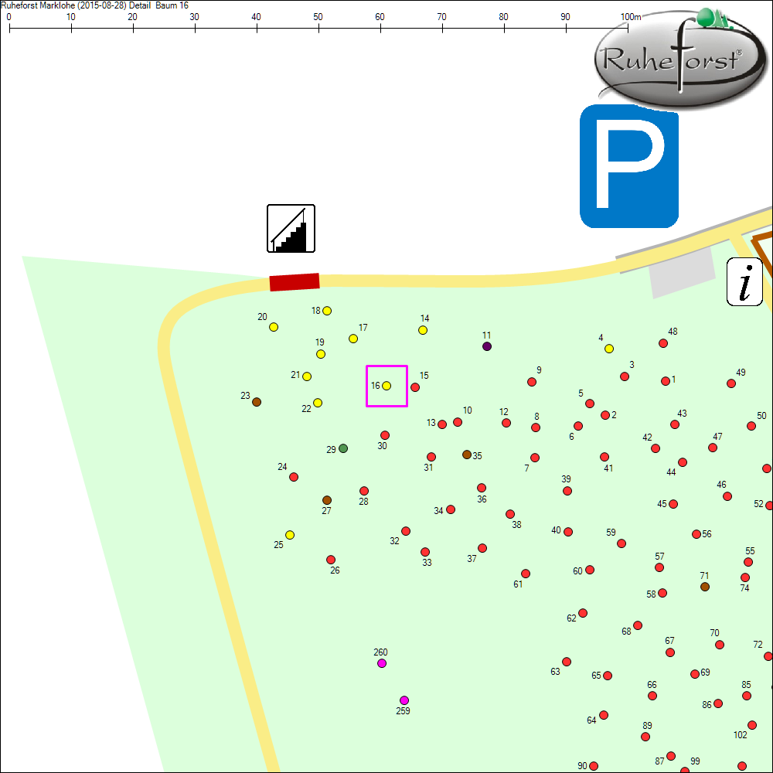The image size is (773, 773).
Task: Select red tree marker 39
Action: [x=567, y=491]
